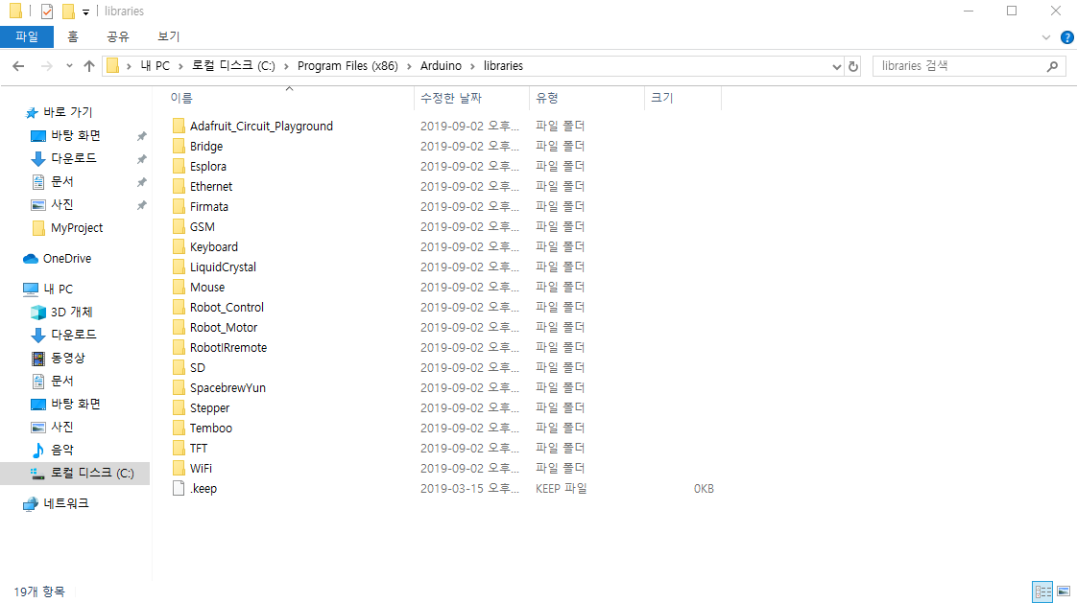
Task: Open the address bar history dropdown
Action: tap(837, 66)
